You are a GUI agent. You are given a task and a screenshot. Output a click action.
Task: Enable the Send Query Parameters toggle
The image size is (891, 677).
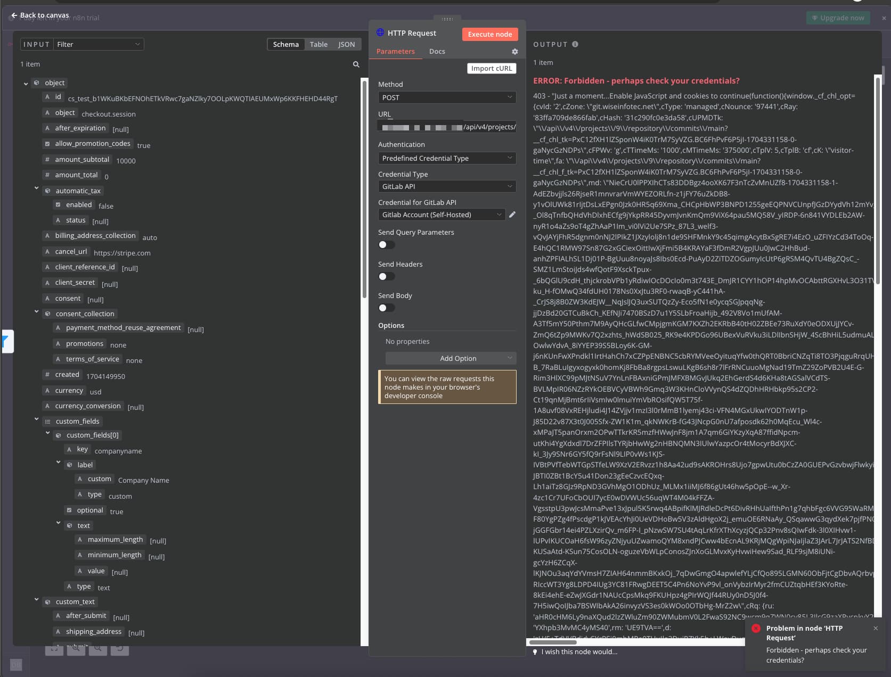point(386,244)
